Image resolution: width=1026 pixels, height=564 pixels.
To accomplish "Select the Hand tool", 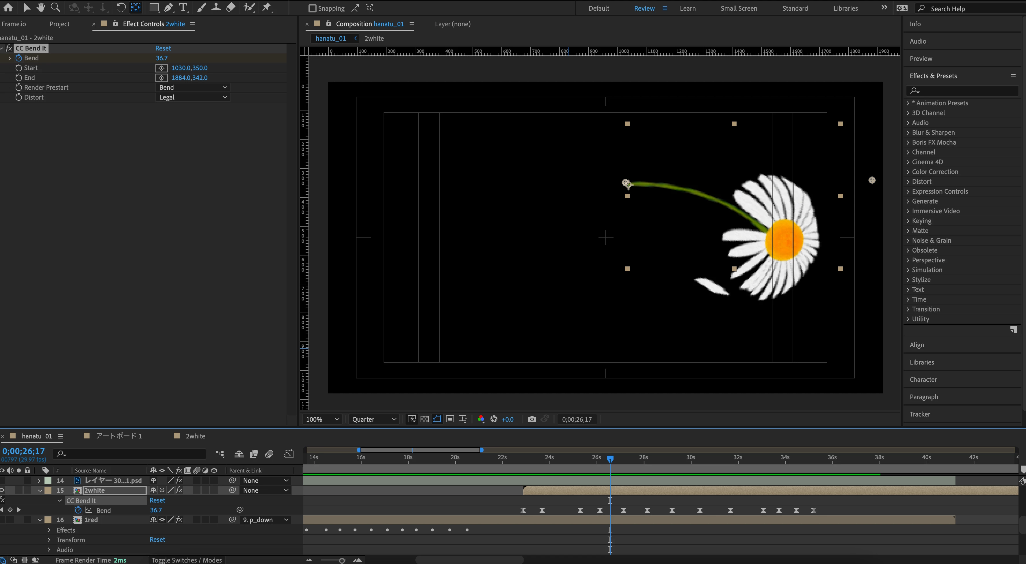I will point(40,8).
